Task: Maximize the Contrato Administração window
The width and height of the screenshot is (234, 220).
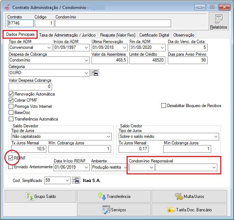Action: pyautogui.click(x=212, y=7)
